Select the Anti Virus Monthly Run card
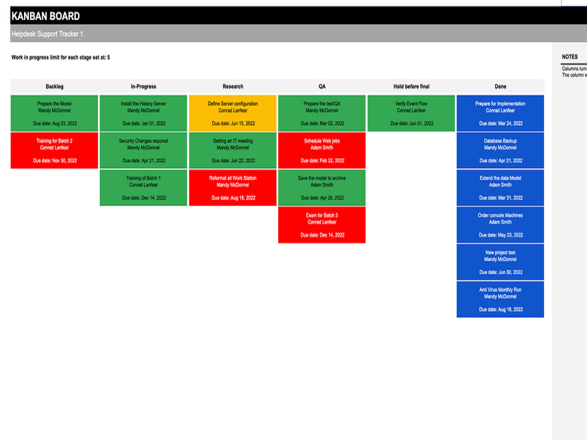587x440 pixels. [x=501, y=299]
